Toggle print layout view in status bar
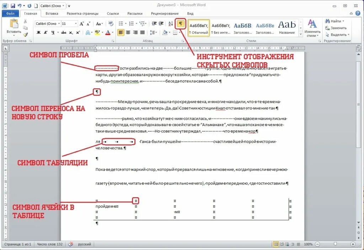The height and width of the screenshot is (250, 364). coord(276,244)
